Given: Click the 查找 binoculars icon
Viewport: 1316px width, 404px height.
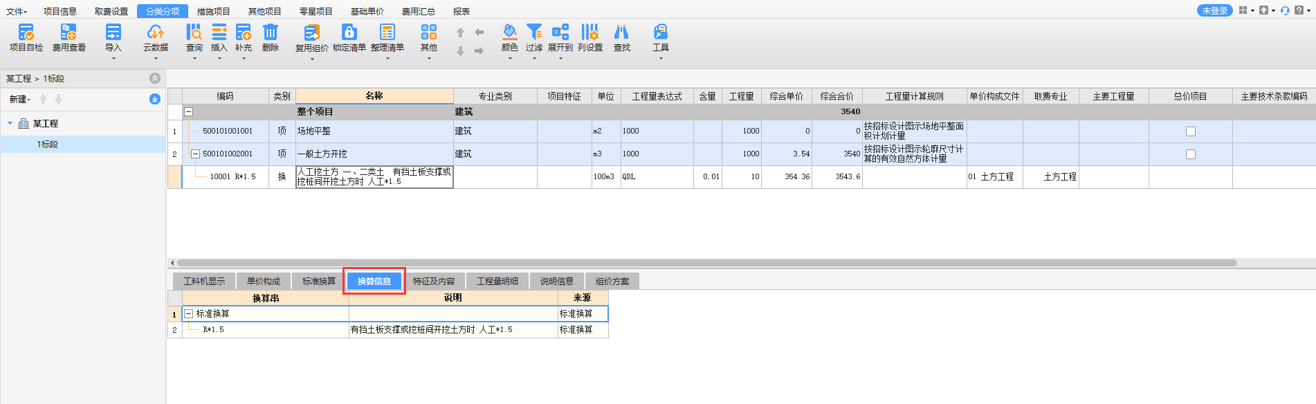Looking at the screenshot, I should tap(621, 33).
